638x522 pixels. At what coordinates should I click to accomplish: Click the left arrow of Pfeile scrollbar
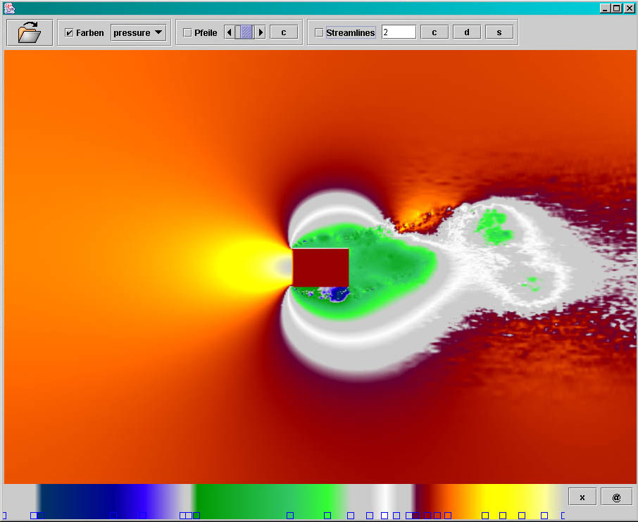229,32
